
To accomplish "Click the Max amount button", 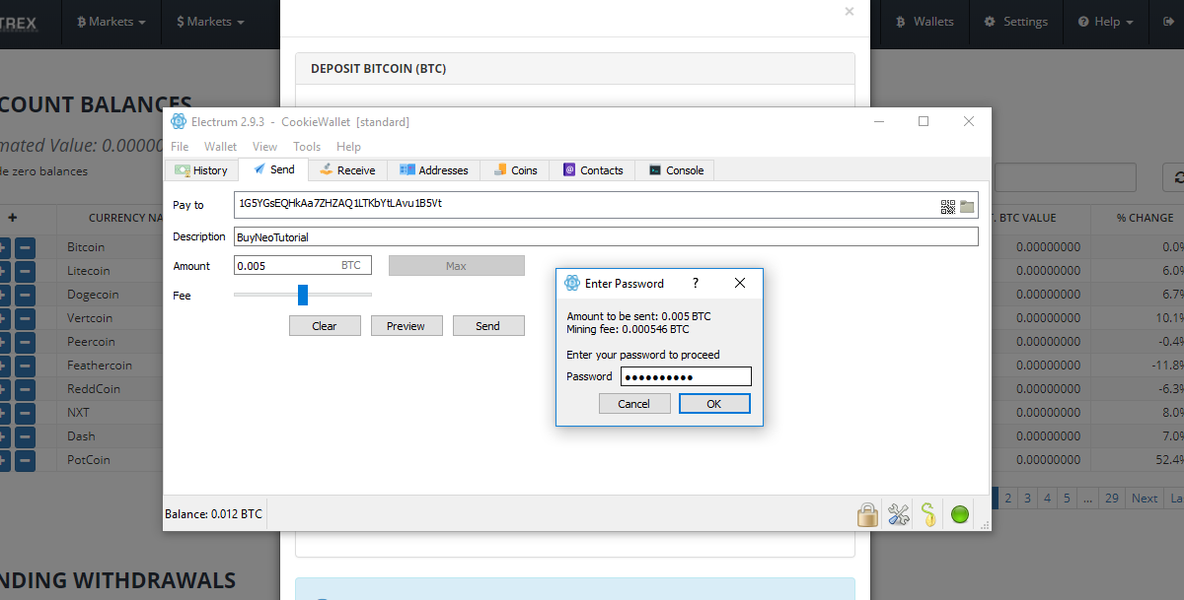I will click(456, 266).
